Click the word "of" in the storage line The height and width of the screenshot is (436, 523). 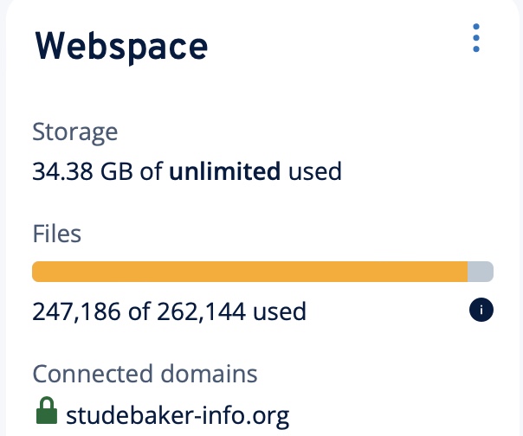point(152,171)
